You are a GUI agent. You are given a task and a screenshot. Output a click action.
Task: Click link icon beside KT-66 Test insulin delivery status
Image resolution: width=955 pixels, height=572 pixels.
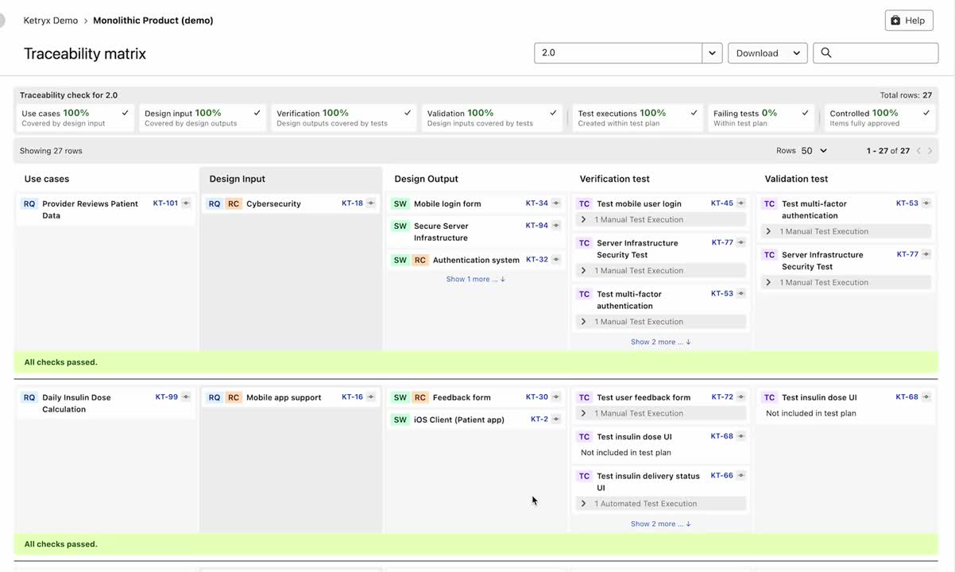point(740,475)
